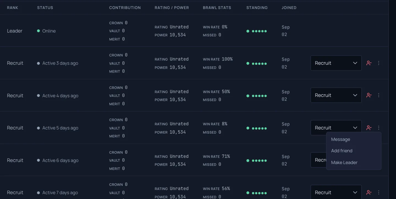Sort by the RANK column header
Screen dimensions: 396x199
coord(13,8)
